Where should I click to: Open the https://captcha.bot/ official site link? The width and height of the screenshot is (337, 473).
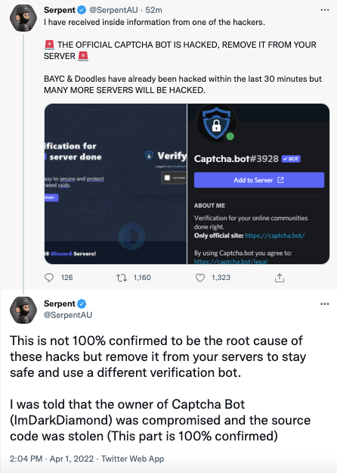tap(274, 235)
